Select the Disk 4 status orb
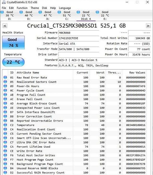153x175 pixels. tap(78, 12)
